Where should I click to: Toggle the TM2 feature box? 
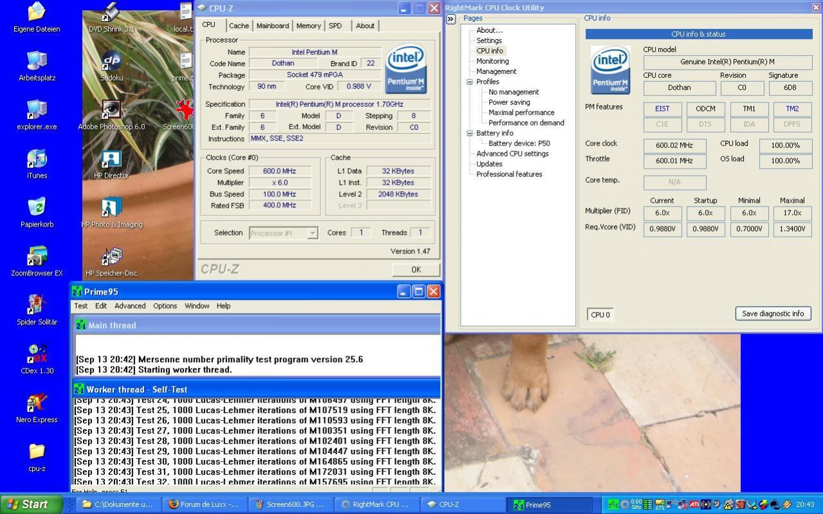pyautogui.click(x=792, y=109)
